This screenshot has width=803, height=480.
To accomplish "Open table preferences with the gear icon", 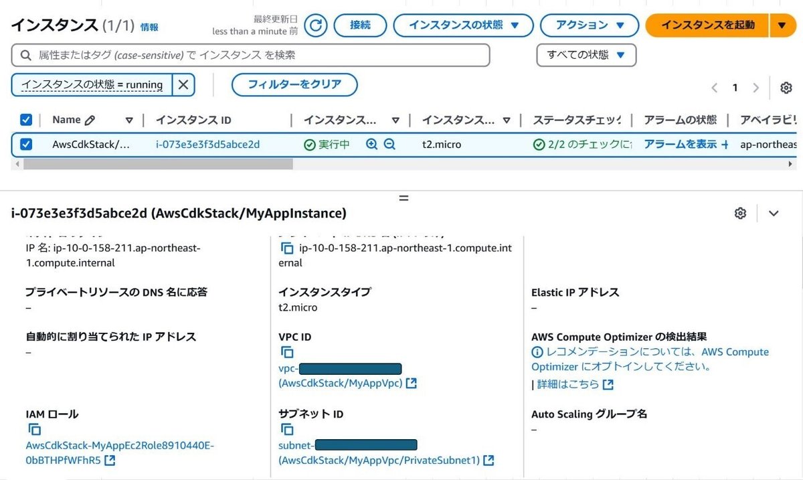I will (x=786, y=88).
